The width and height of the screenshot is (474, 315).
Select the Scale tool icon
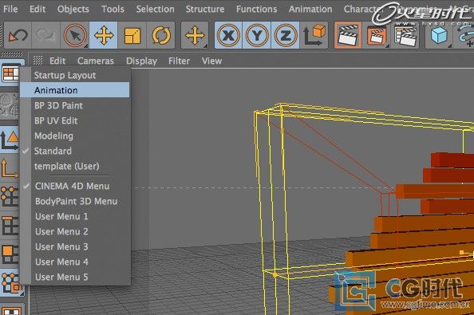click(132, 35)
